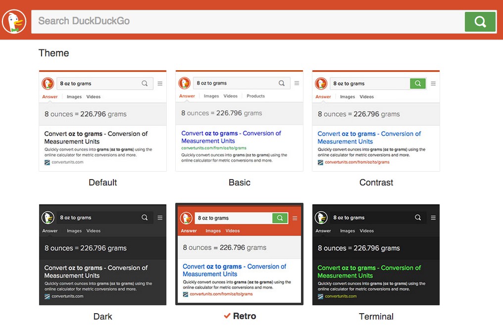The height and width of the screenshot is (326, 503).
Task: Open the hamburger menu in Dark preview
Action: [x=160, y=217]
